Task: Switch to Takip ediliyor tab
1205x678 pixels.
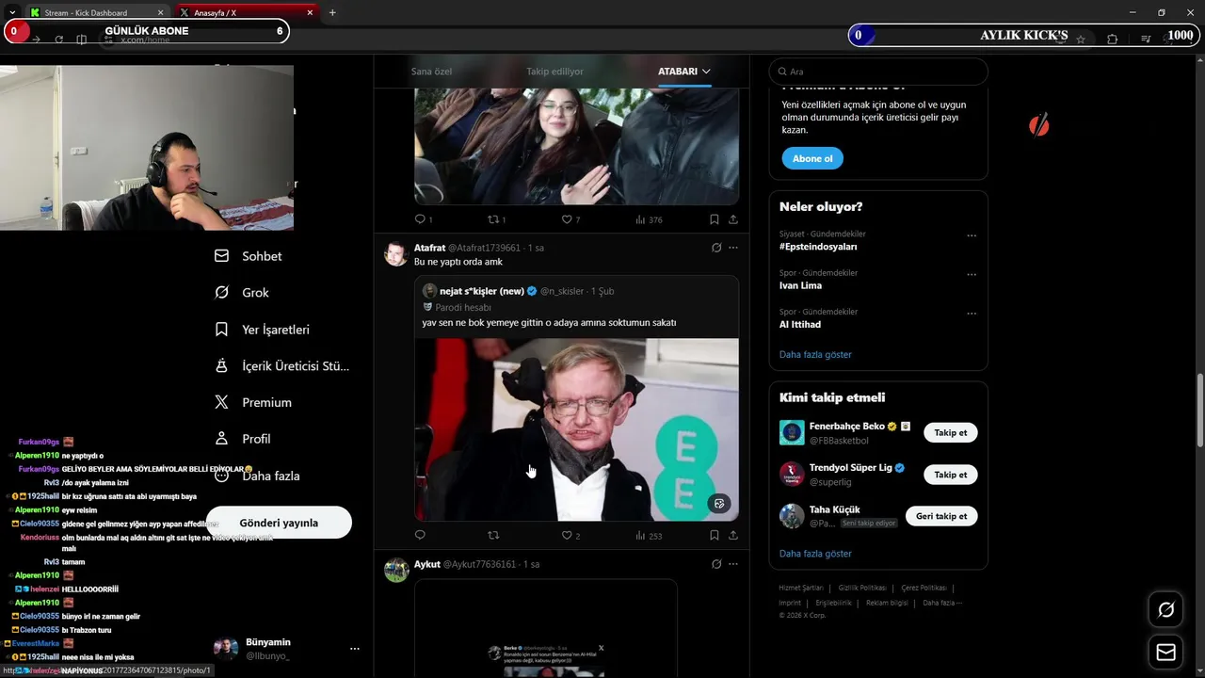Action: point(554,72)
